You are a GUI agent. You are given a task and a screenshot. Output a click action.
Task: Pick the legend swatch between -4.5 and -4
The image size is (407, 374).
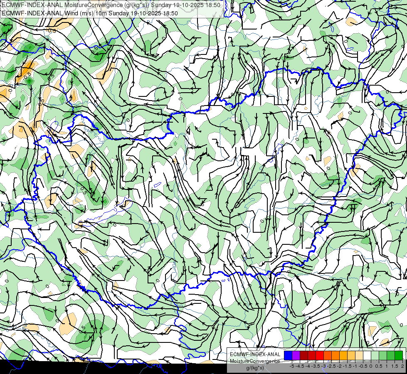click(x=304, y=356)
